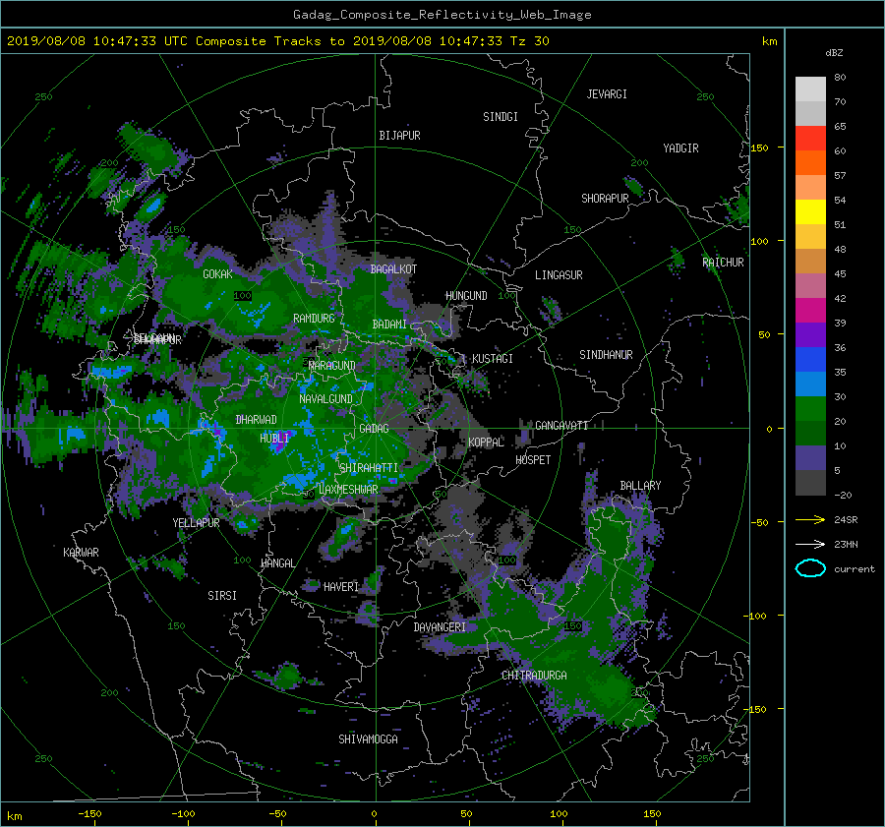The height and width of the screenshot is (827, 885).
Task: Click the KOPPAL city label
Action: (x=486, y=442)
